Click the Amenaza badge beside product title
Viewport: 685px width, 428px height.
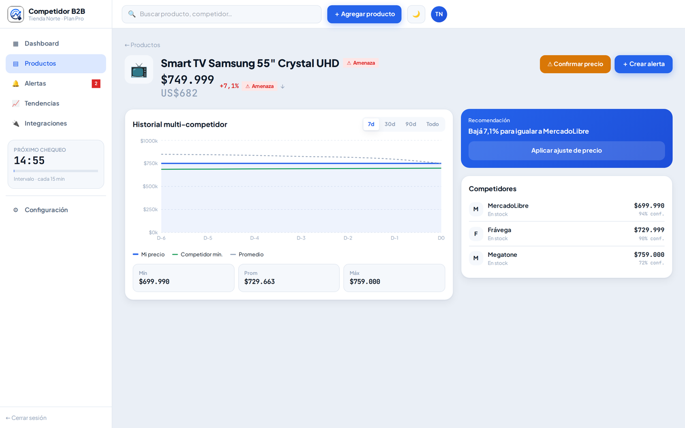[361, 63]
